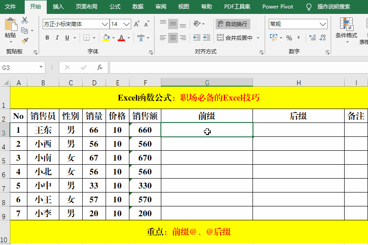Open the 对齐方式 group dialog launcher
Screen dimensions: 368x245
262,52
